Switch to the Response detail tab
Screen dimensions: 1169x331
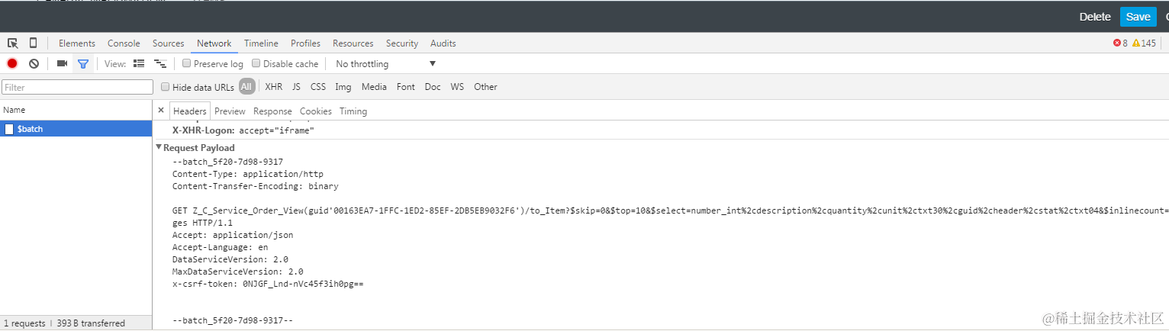tap(272, 111)
